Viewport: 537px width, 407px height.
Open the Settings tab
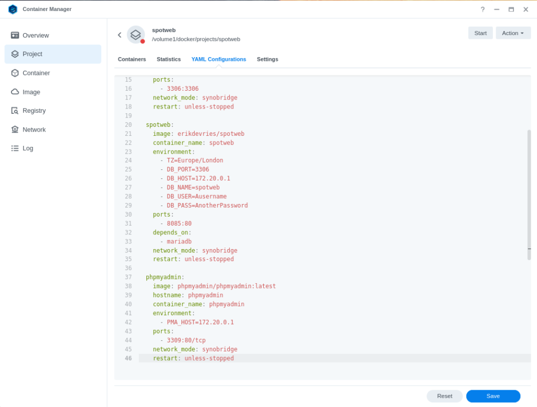[267, 59]
